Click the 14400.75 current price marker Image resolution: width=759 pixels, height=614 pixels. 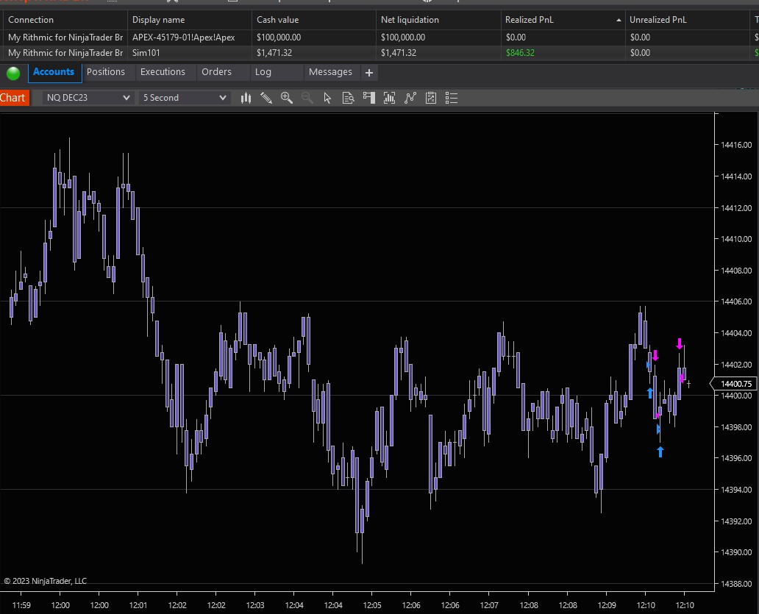coord(735,384)
